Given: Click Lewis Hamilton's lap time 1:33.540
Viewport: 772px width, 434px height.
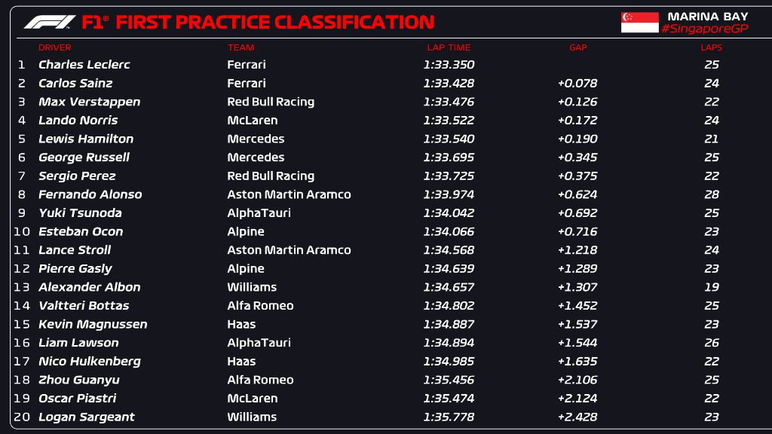Looking at the screenshot, I should point(449,139).
